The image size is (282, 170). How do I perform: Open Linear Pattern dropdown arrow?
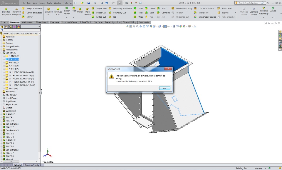click(67, 17)
